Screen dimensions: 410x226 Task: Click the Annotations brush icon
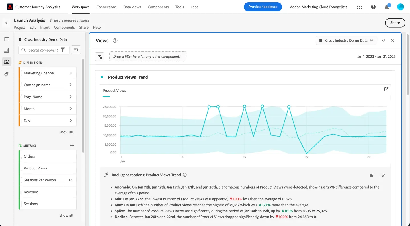(x=7, y=74)
